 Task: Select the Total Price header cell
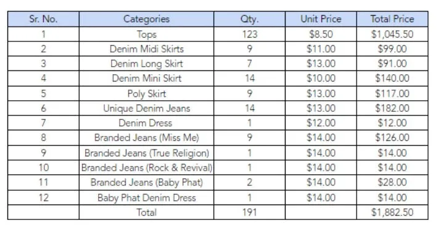click(392, 19)
